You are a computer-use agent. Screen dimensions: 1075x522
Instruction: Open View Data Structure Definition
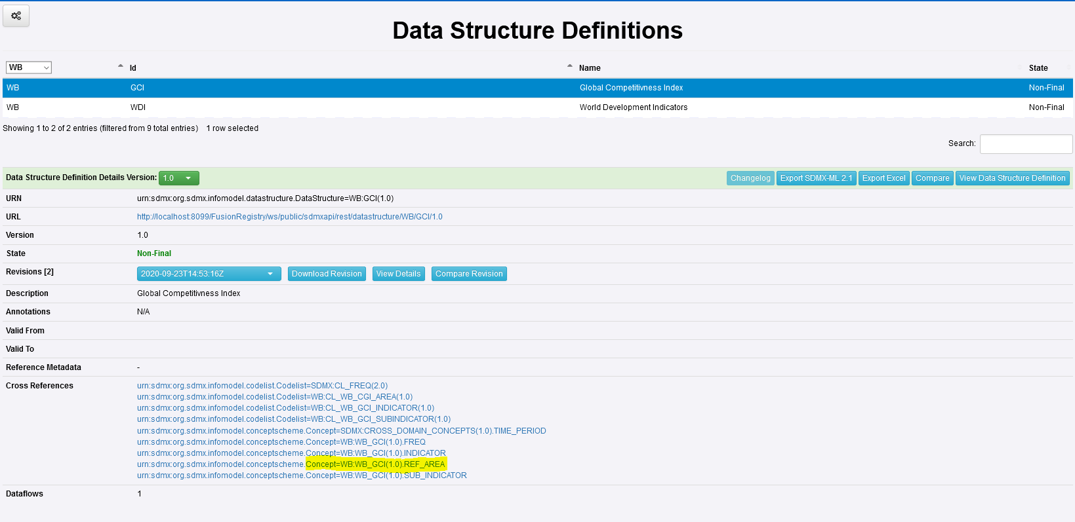click(x=1012, y=178)
